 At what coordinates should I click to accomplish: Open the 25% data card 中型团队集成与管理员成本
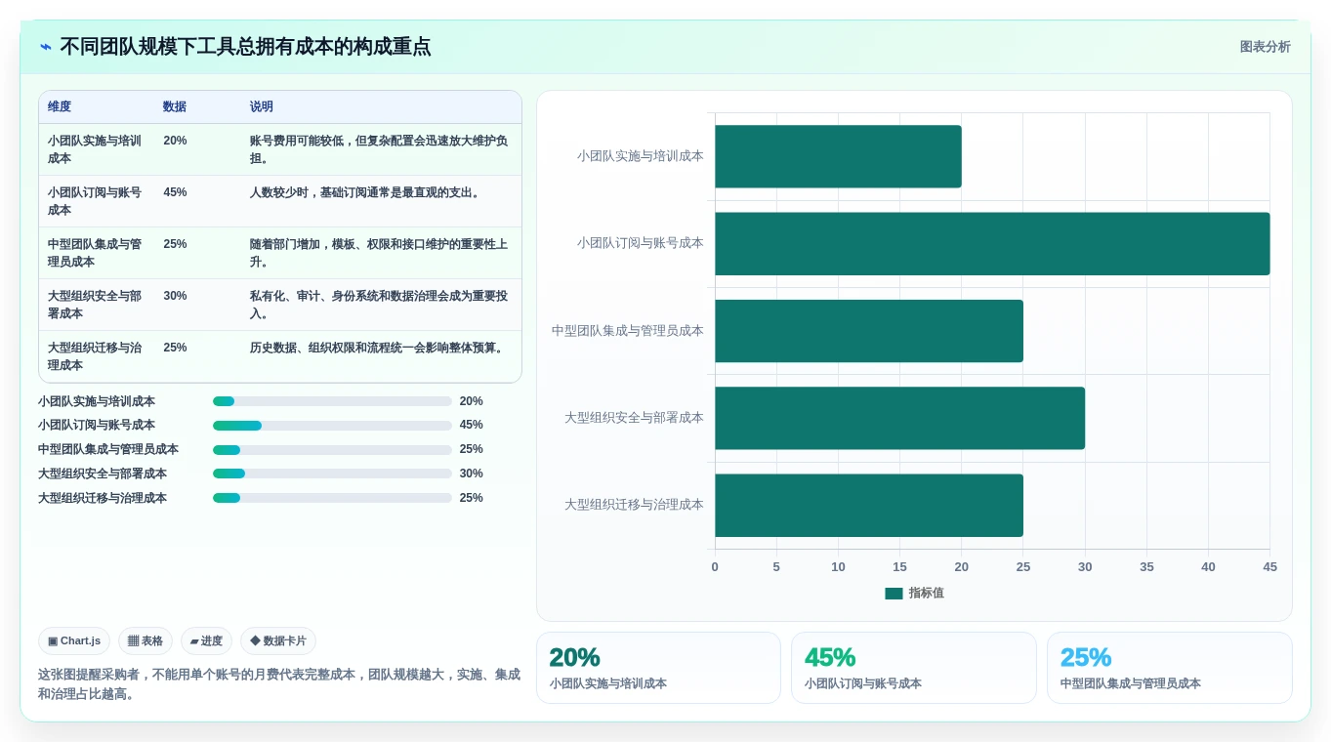coord(1170,668)
